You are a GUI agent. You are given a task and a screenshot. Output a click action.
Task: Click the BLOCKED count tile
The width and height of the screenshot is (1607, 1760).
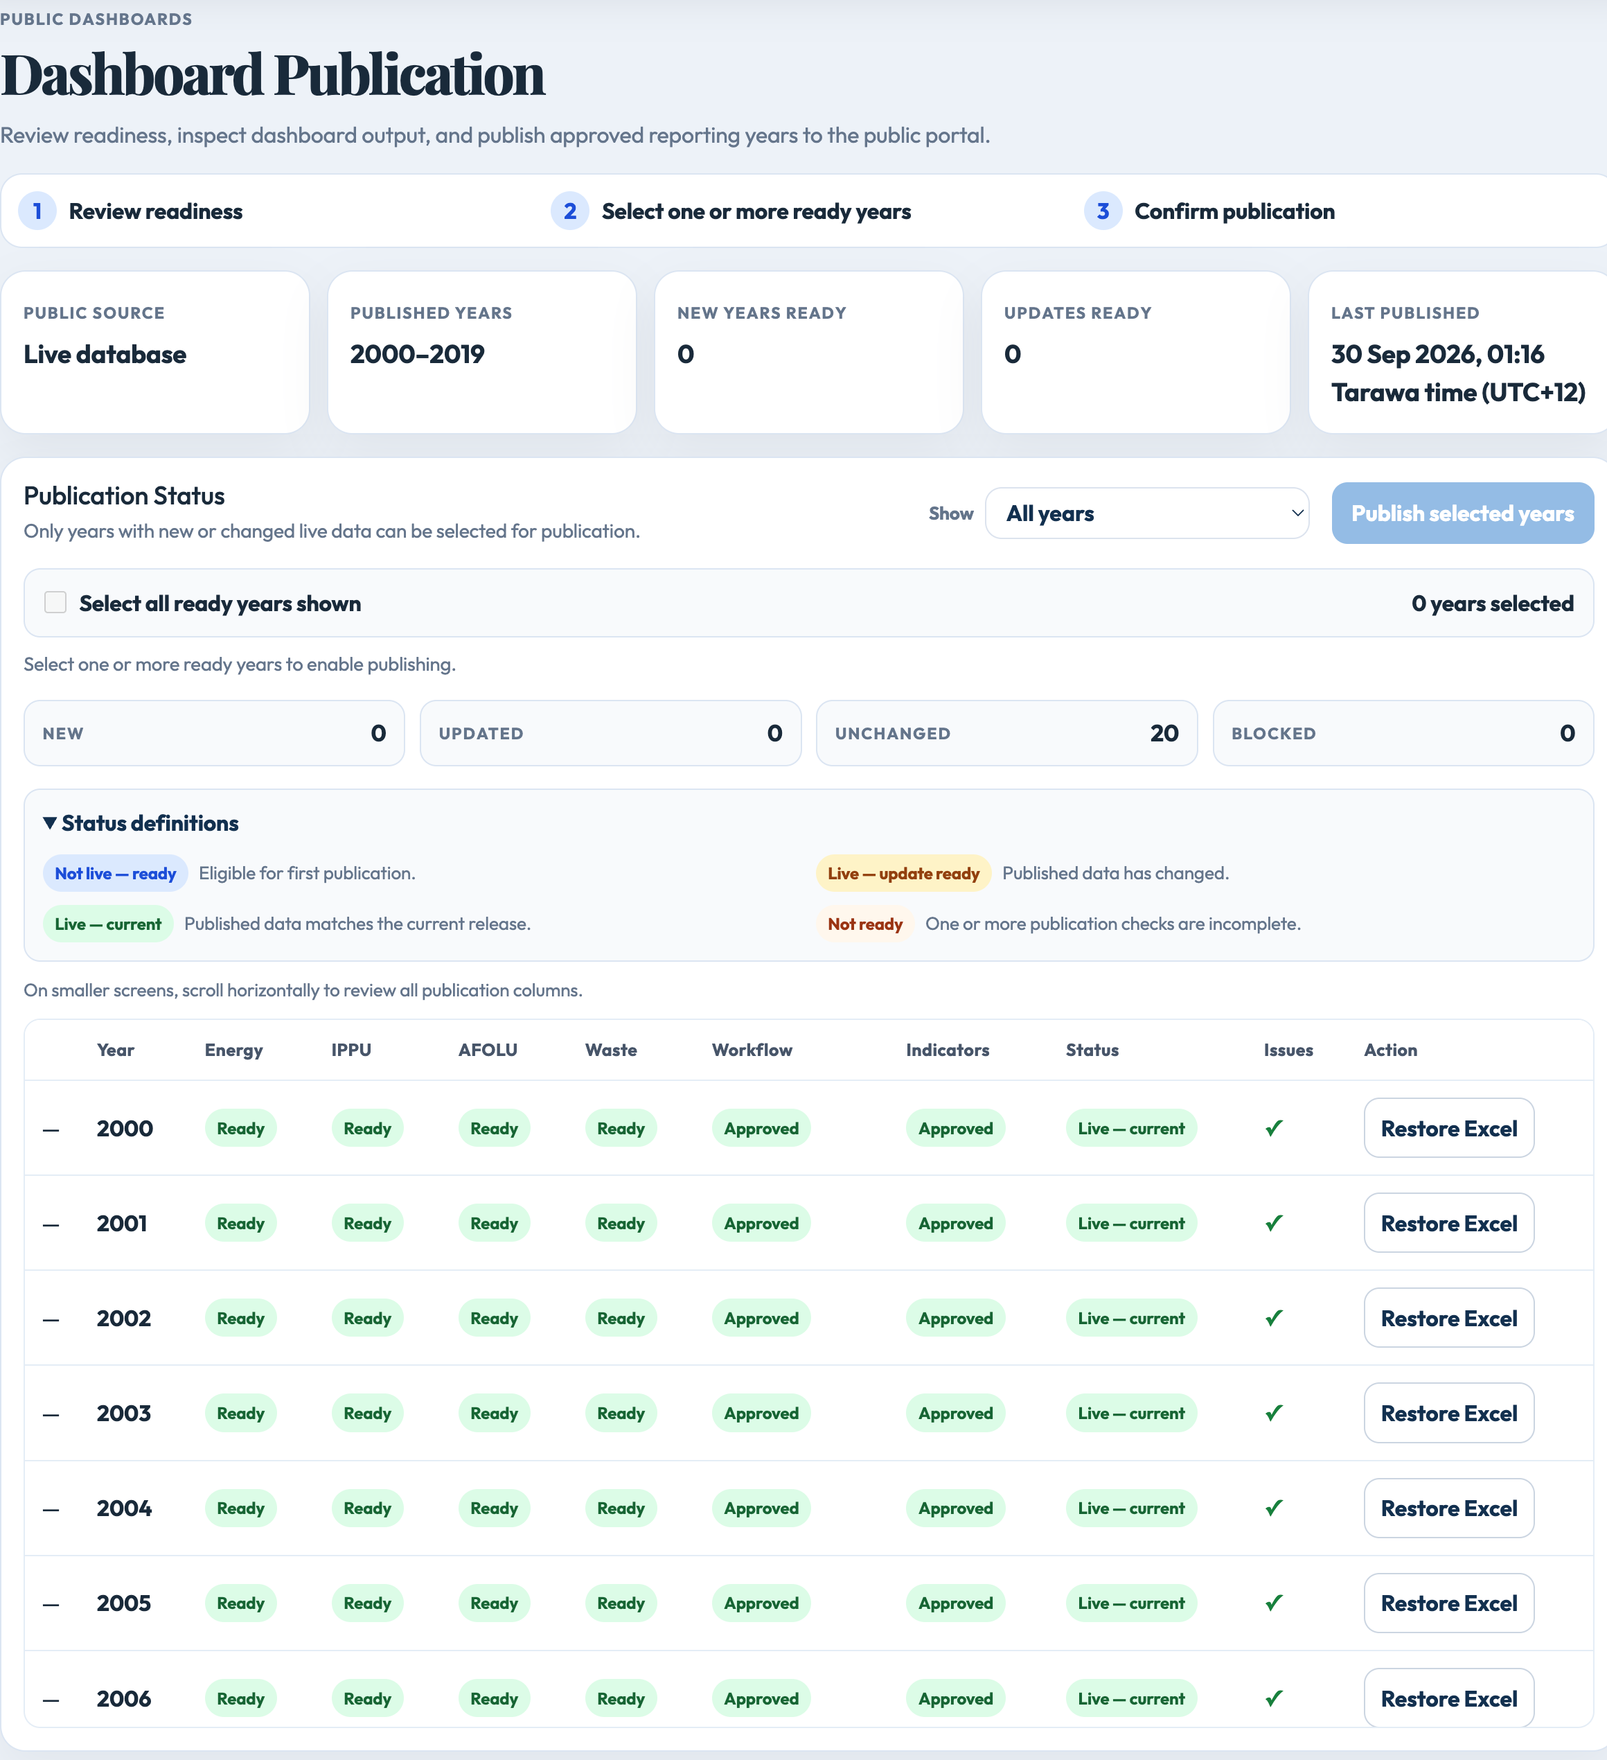click(x=1403, y=733)
